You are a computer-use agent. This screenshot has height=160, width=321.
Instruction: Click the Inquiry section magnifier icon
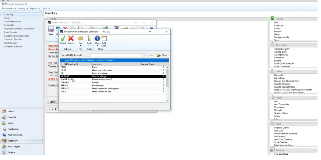(x=272, y=97)
